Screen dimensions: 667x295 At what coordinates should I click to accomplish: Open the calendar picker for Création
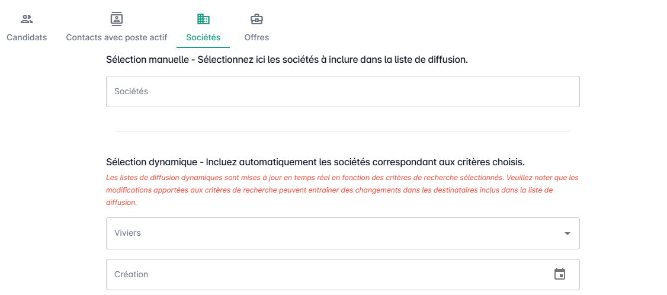click(560, 274)
